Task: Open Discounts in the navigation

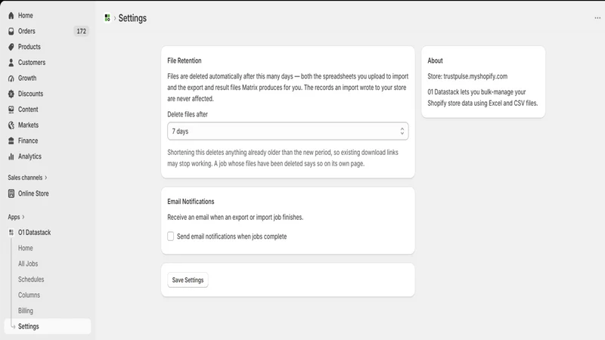Action: click(x=30, y=94)
